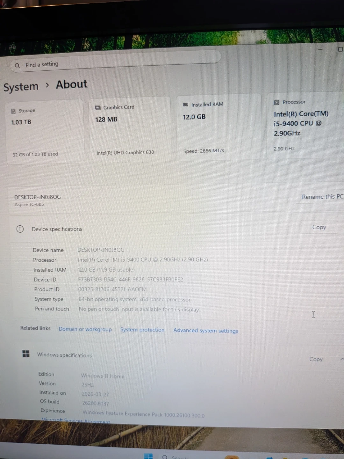Copy the Device specifications
This screenshot has height=459, width=344.
pyautogui.click(x=319, y=227)
